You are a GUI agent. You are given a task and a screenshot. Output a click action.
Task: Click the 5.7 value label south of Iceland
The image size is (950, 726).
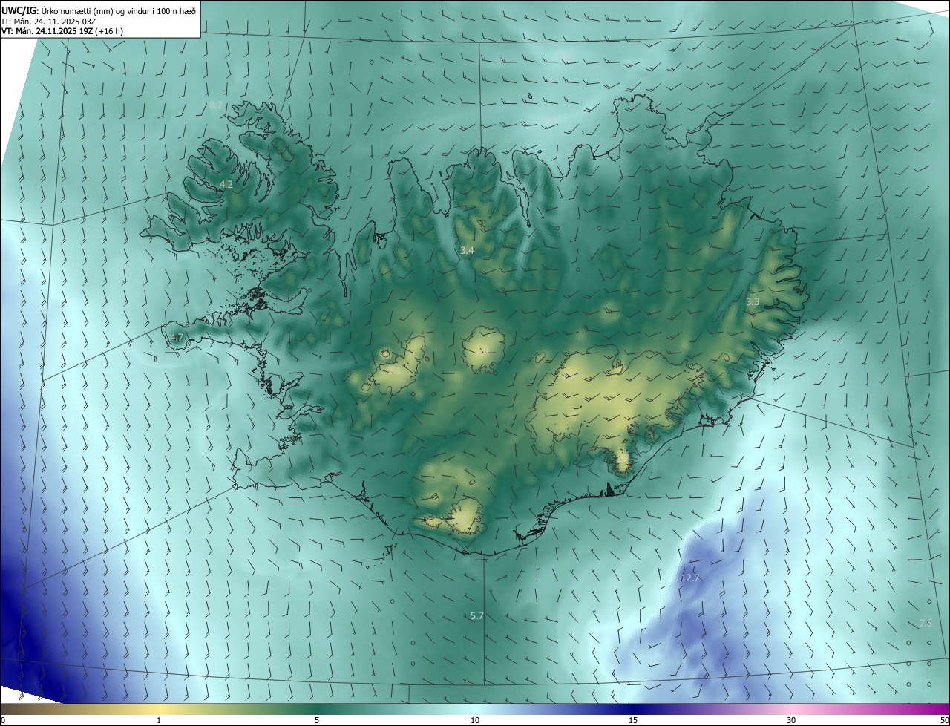pos(477,615)
